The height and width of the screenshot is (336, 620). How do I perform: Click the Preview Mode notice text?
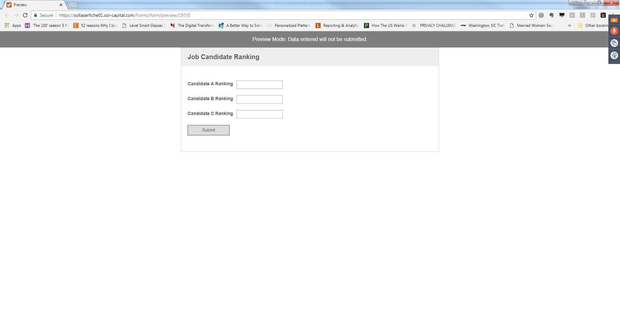pyautogui.click(x=310, y=39)
